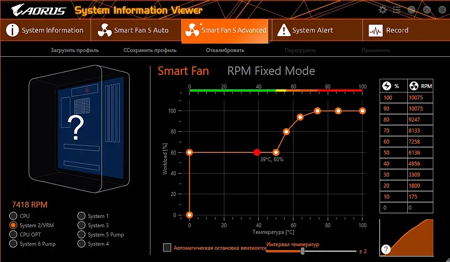Click the temperature color bar above graph
This screenshot has width=450, height=262.
tap(276, 91)
